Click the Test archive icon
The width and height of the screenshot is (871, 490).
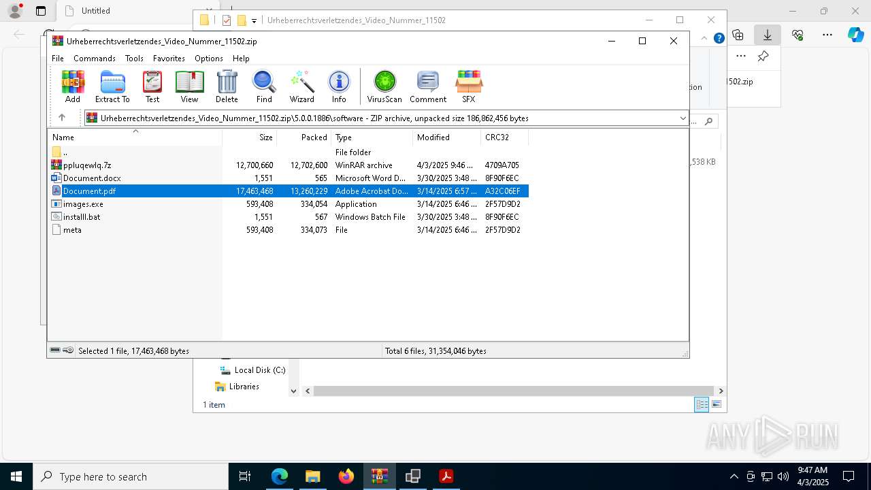152,86
